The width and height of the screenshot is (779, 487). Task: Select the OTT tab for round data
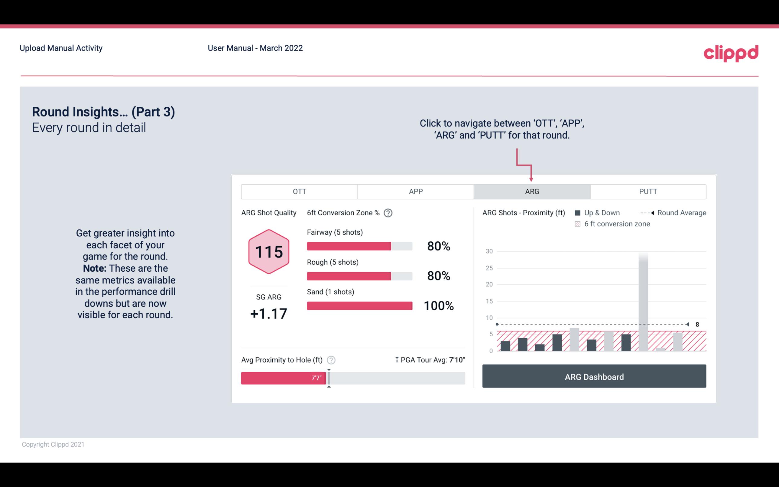pos(299,192)
